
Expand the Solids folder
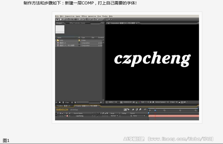(x=56, y=40)
